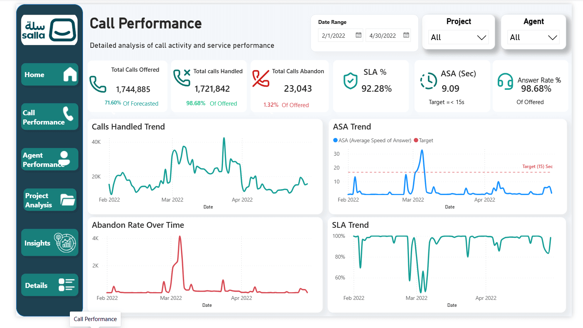Click the Salla logo in the sidebar
This screenshot has width=583, height=328.
[49, 30]
